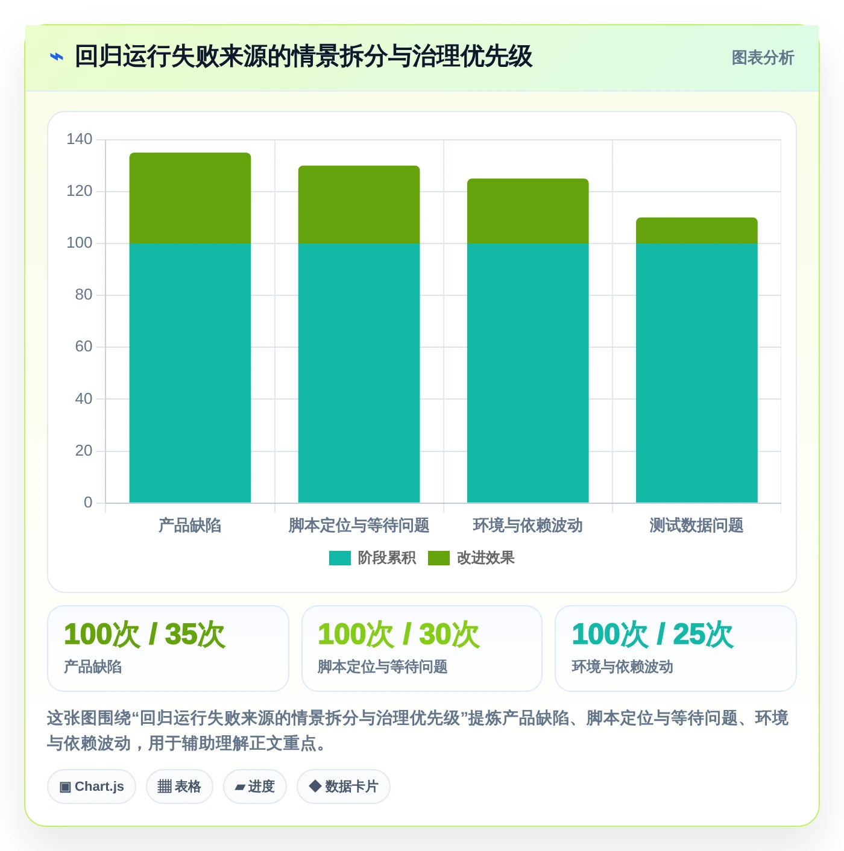Toggle the 改进效果 legend color swatch
Viewport: 844px width, 851px height.
point(438,558)
